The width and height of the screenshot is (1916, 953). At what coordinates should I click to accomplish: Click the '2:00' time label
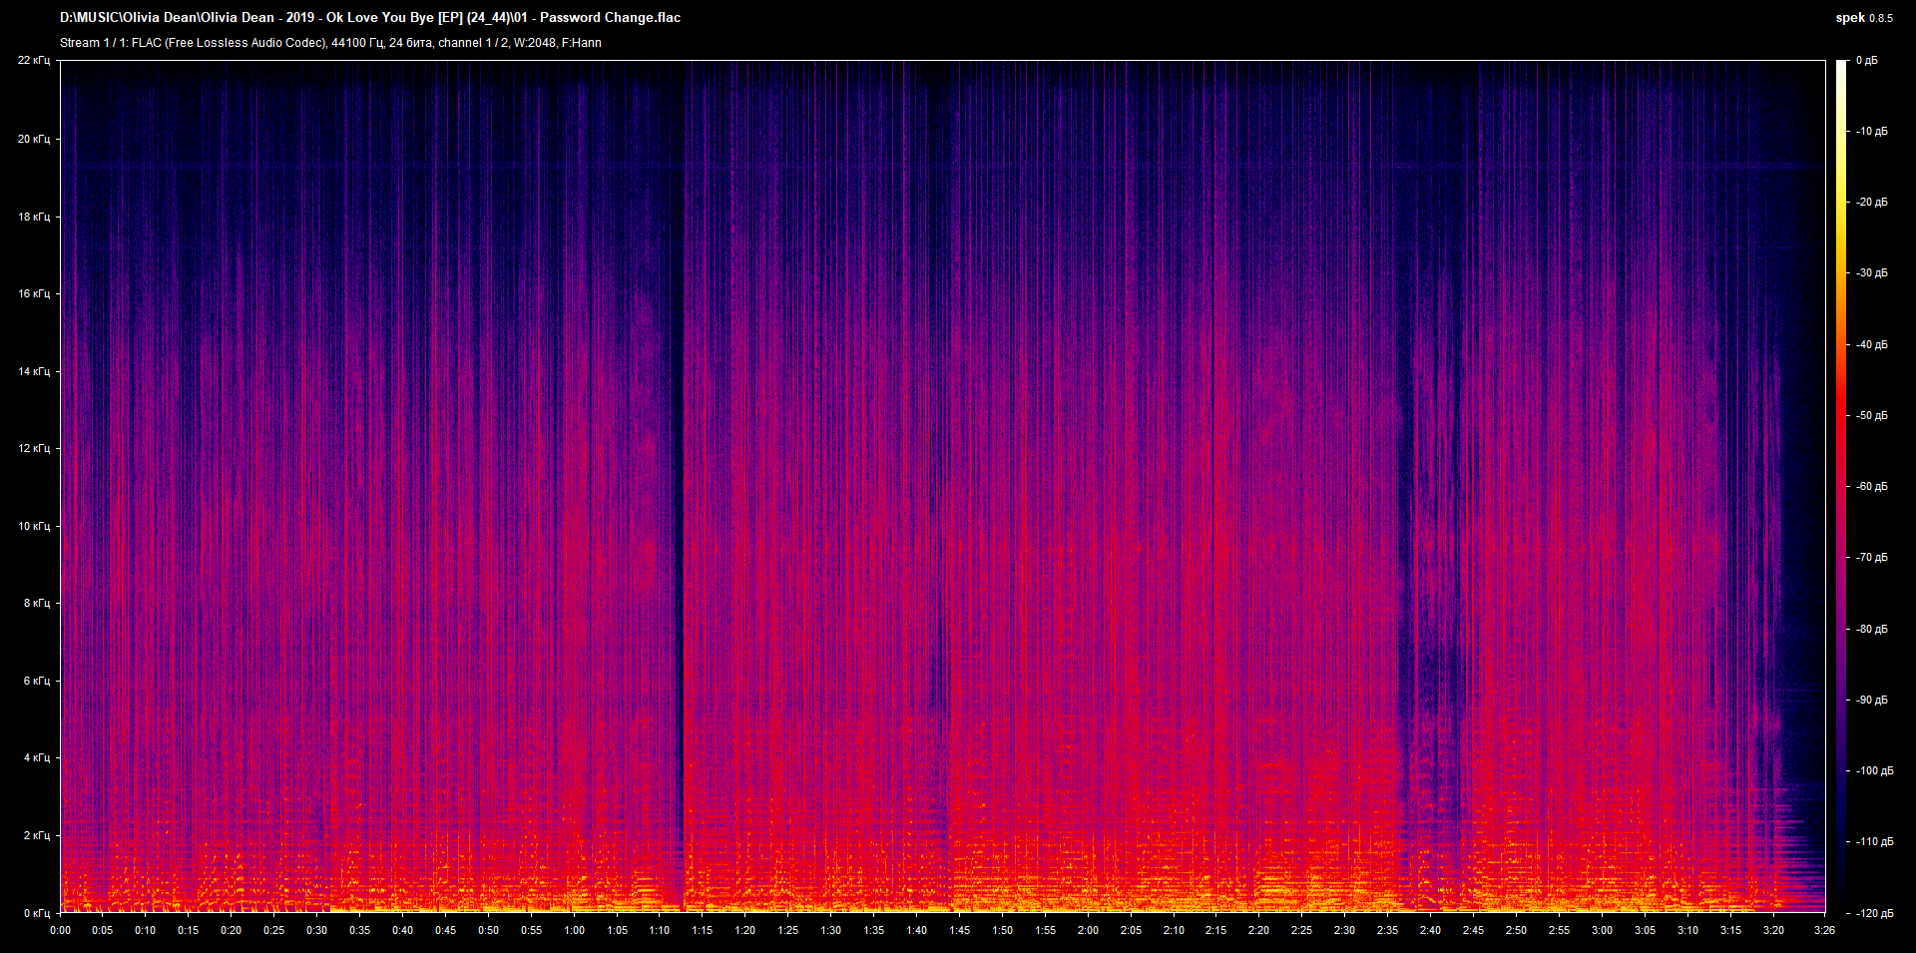(x=1088, y=930)
